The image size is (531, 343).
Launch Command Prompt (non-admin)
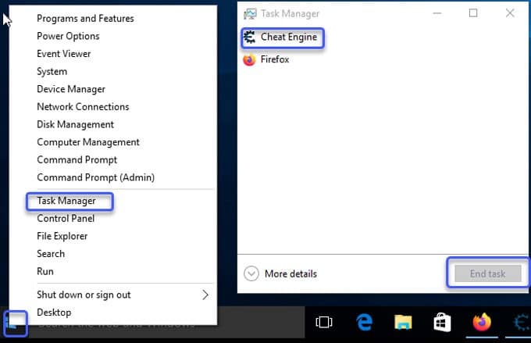click(77, 159)
